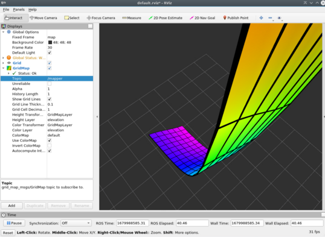
Task: Open the Fixed Frame value selector
Action: tap(70, 37)
